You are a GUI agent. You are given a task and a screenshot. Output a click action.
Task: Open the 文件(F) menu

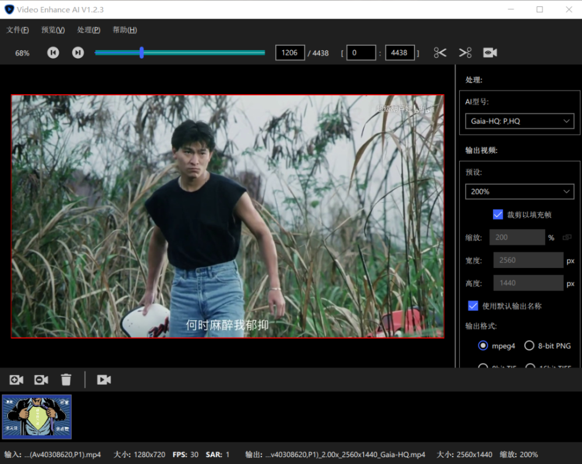[17, 30]
